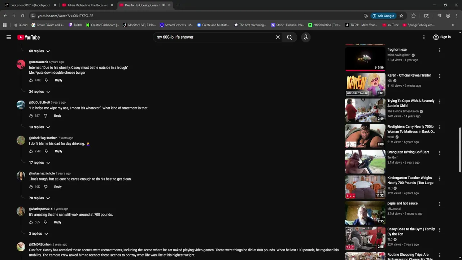This screenshot has height=260, width=462.
Task: Open @BlackFlagHeathen channel link
Action: click(43, 138)
